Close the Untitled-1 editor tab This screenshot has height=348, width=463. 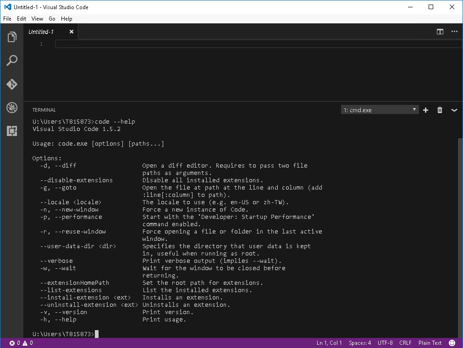72,32
